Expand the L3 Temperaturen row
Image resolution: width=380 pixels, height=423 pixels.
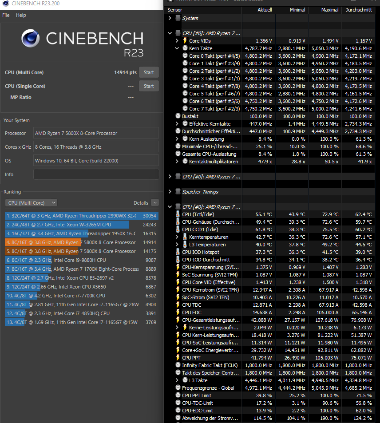pyautogui.click(x=177, y=245)
